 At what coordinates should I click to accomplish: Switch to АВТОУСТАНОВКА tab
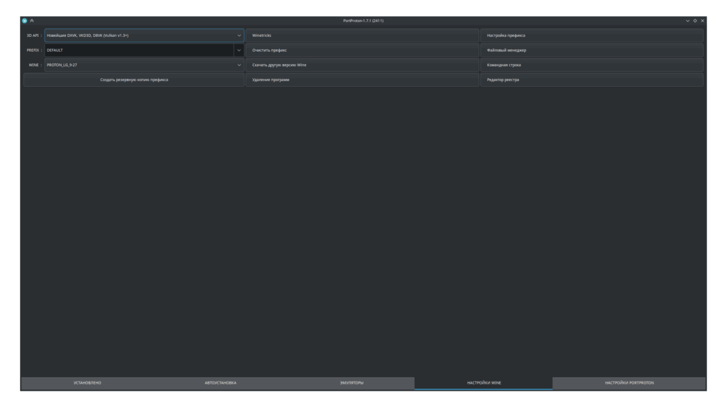point(221,383)
